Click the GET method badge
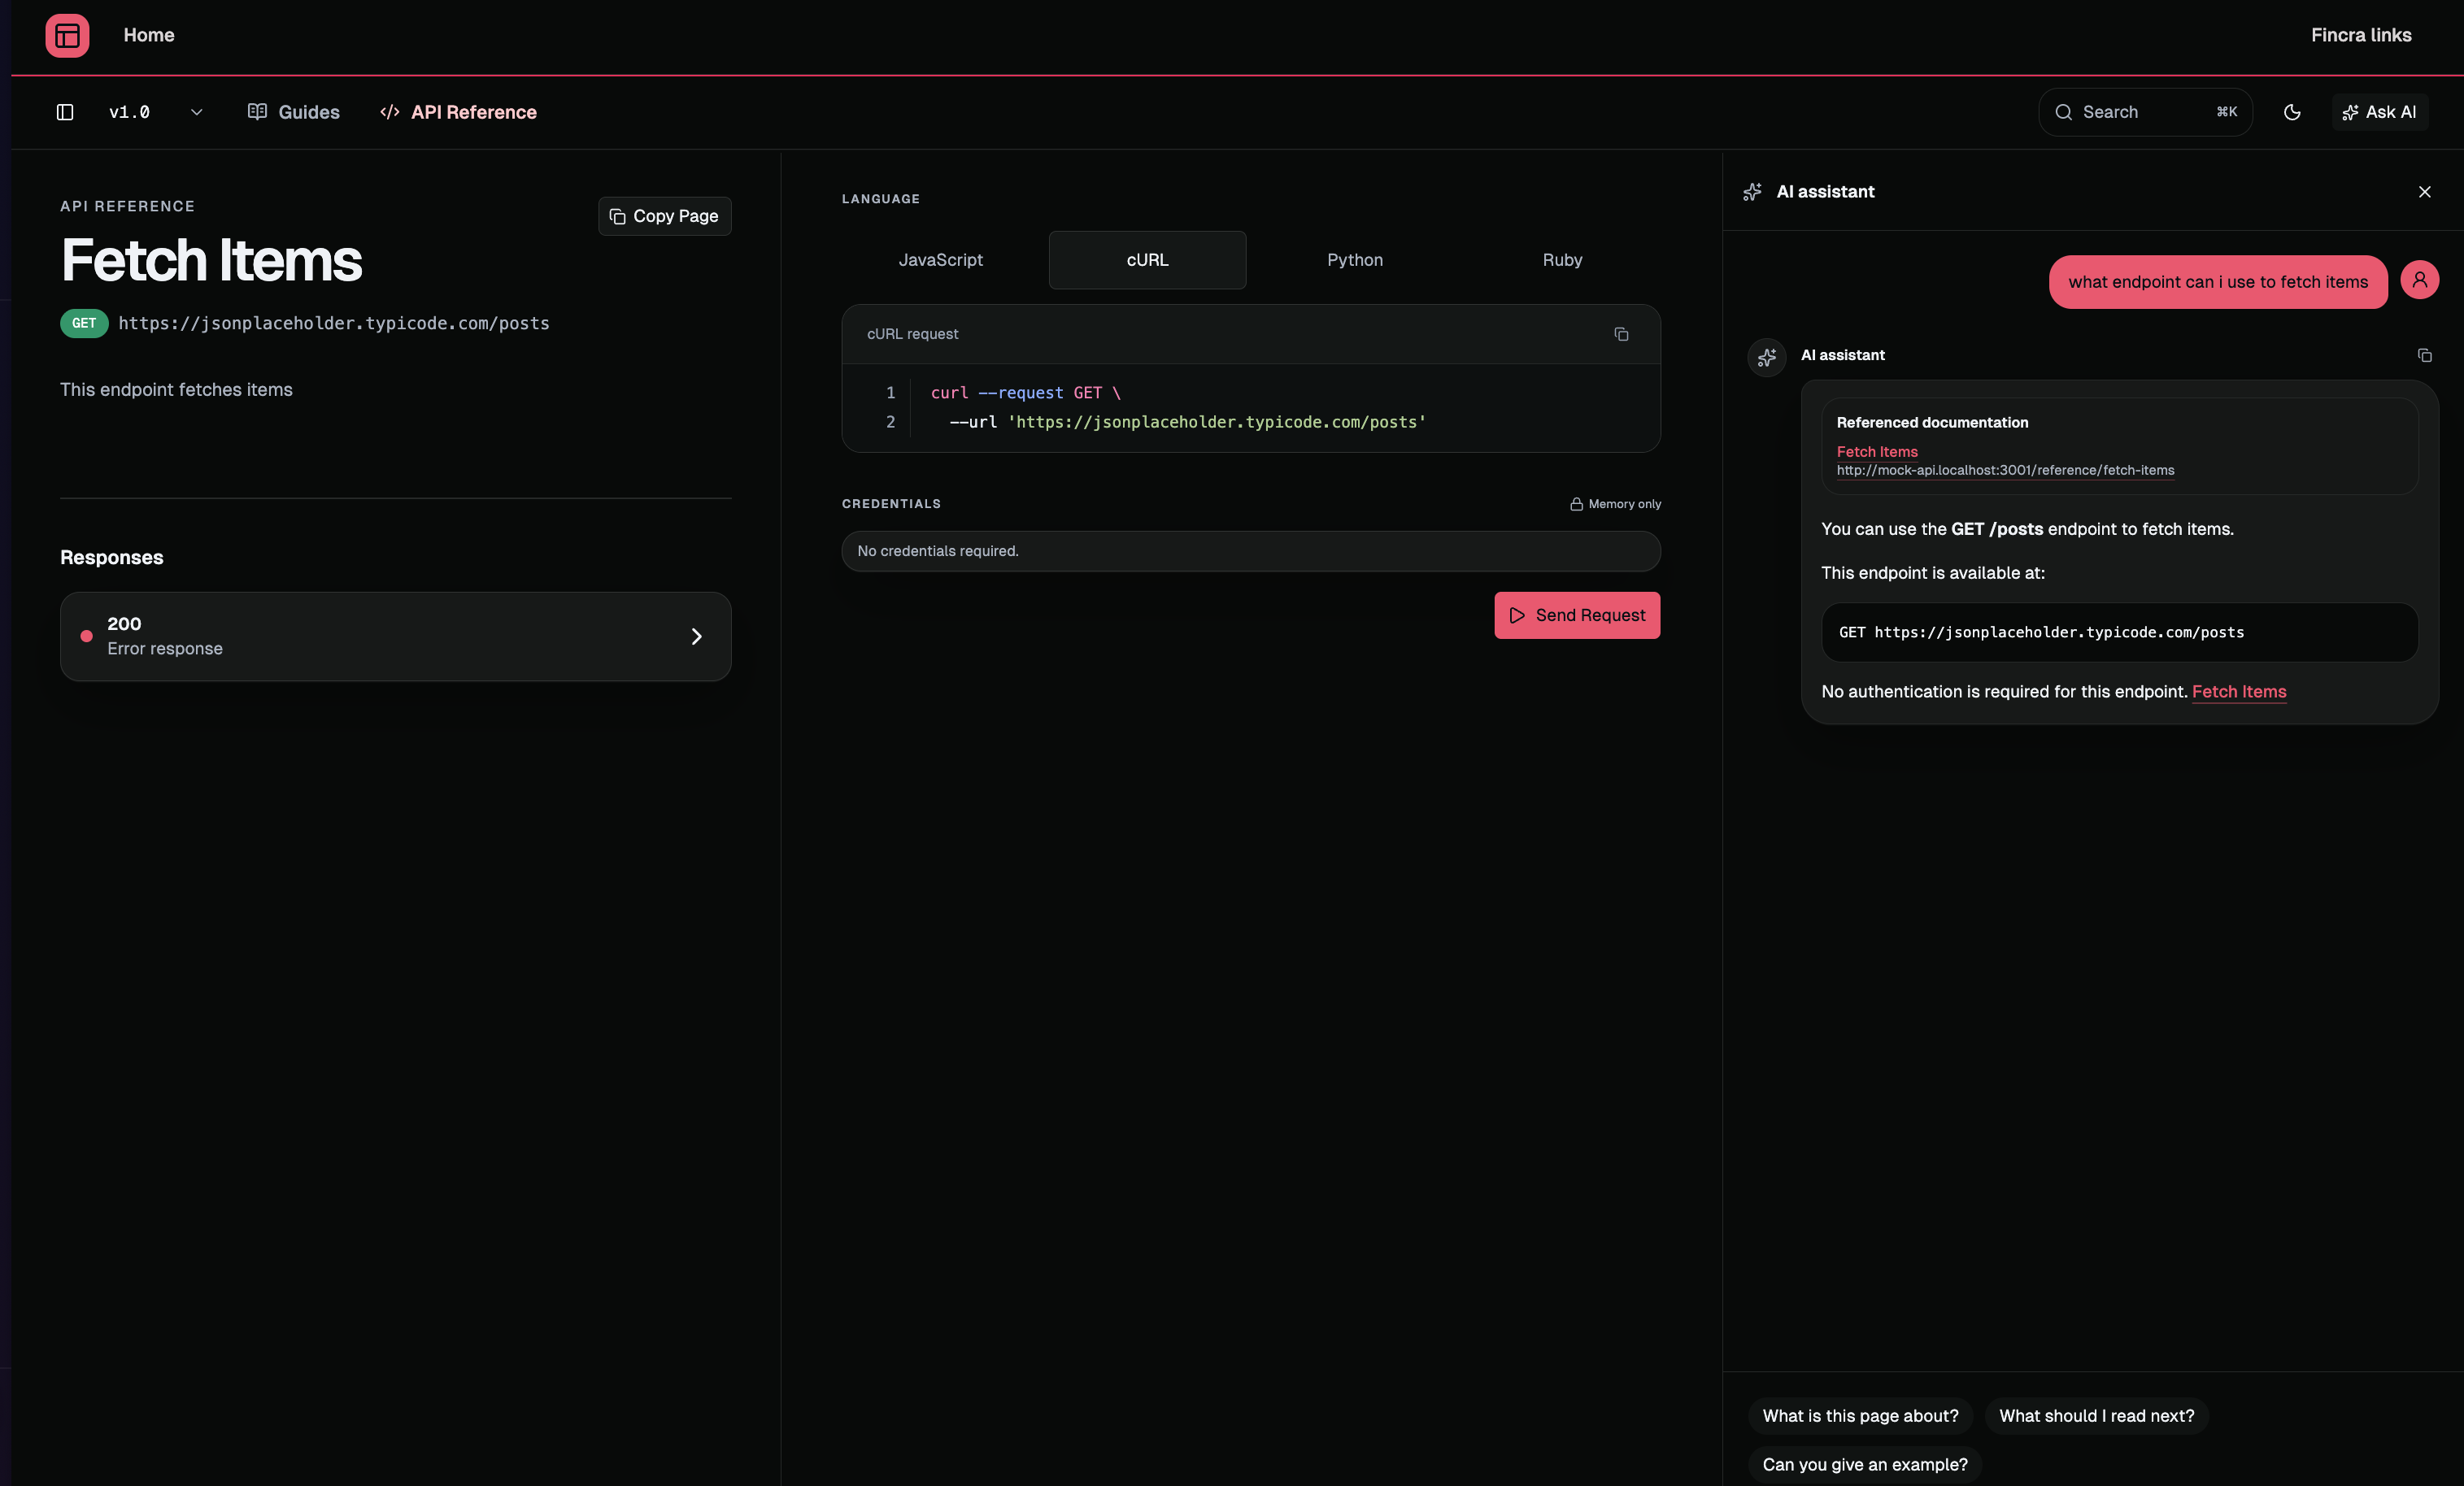The image size is (2464, 1486). pyautogui.click(x=84, y=323)
